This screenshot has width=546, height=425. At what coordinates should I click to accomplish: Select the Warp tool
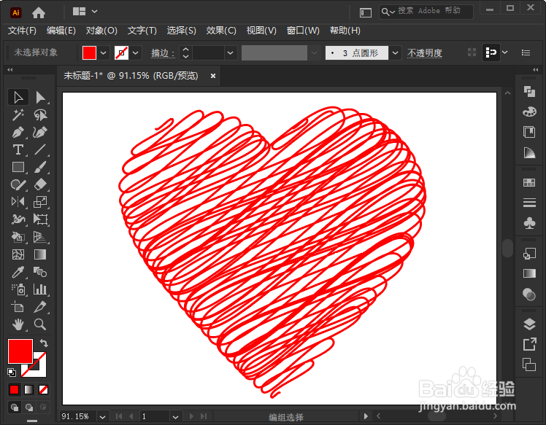(18, 219)
